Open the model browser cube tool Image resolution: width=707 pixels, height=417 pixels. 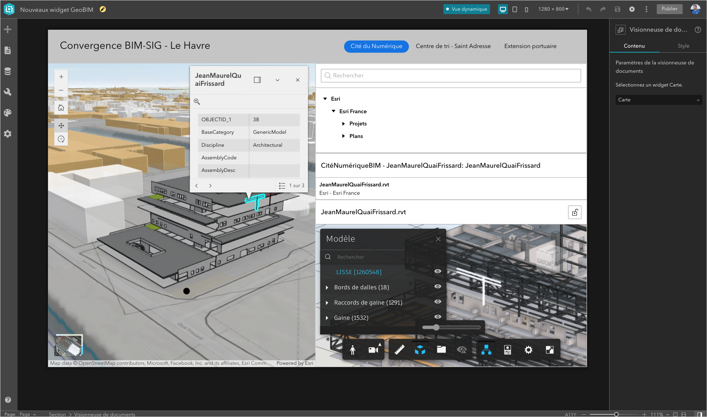420,350
